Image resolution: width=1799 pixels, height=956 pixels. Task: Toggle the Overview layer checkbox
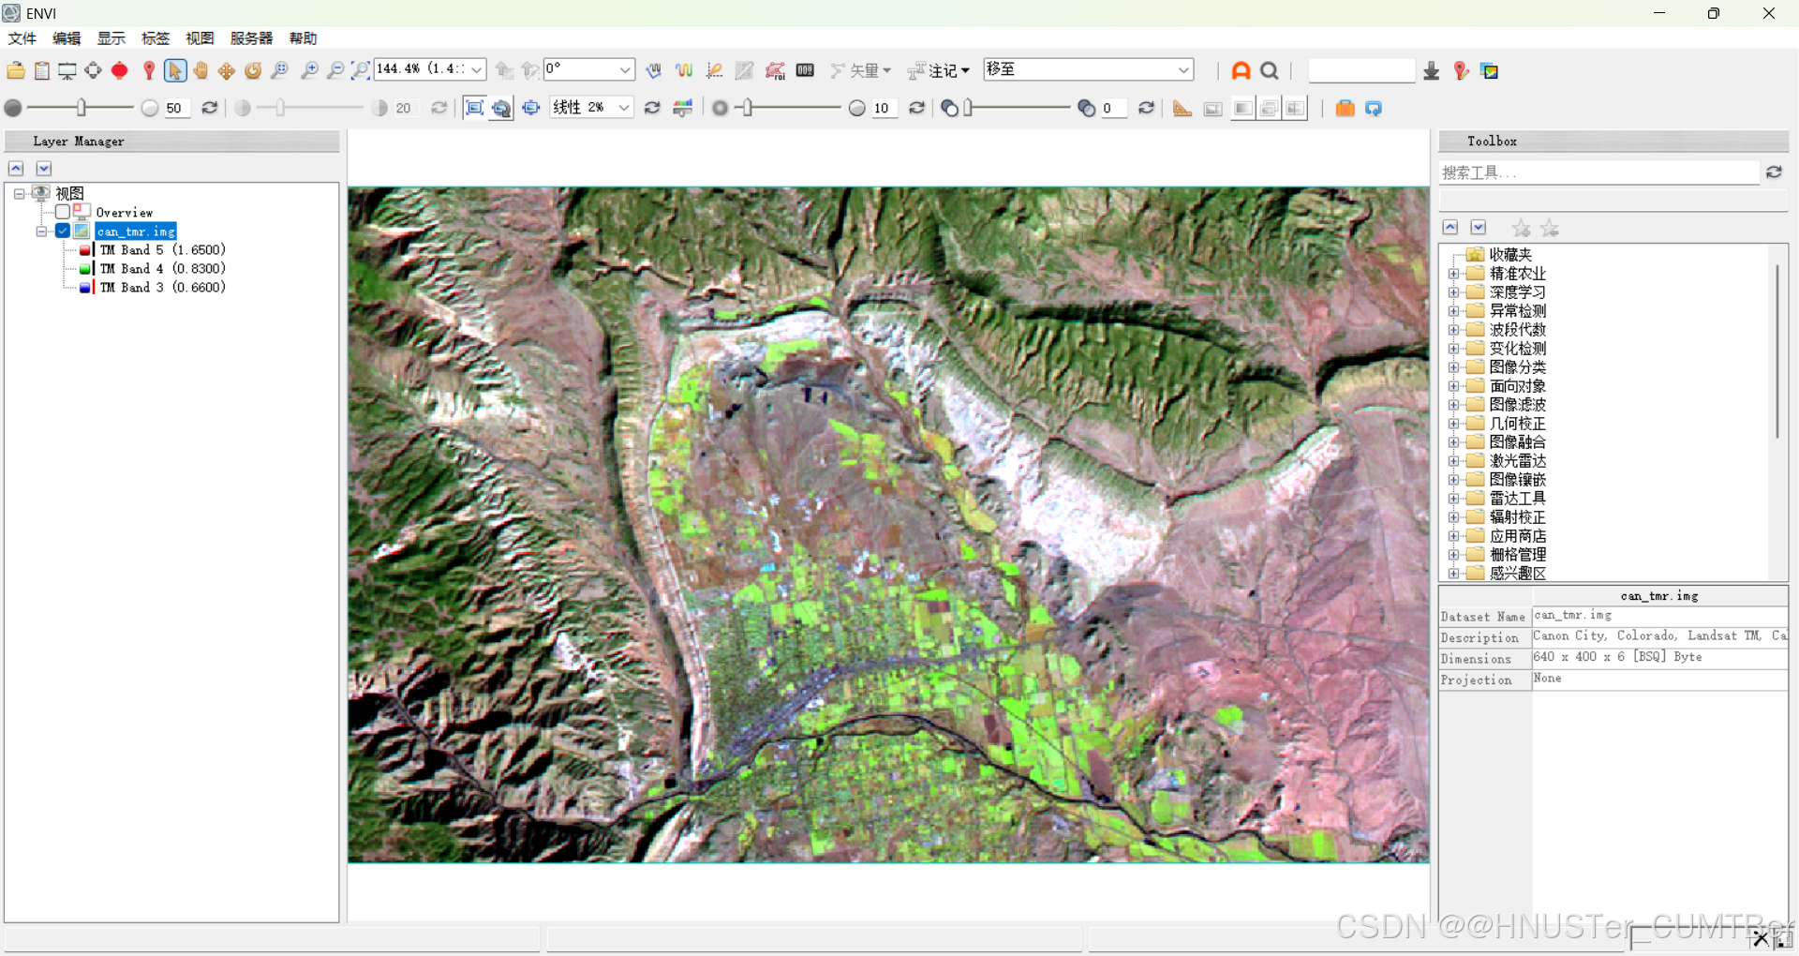63,213
